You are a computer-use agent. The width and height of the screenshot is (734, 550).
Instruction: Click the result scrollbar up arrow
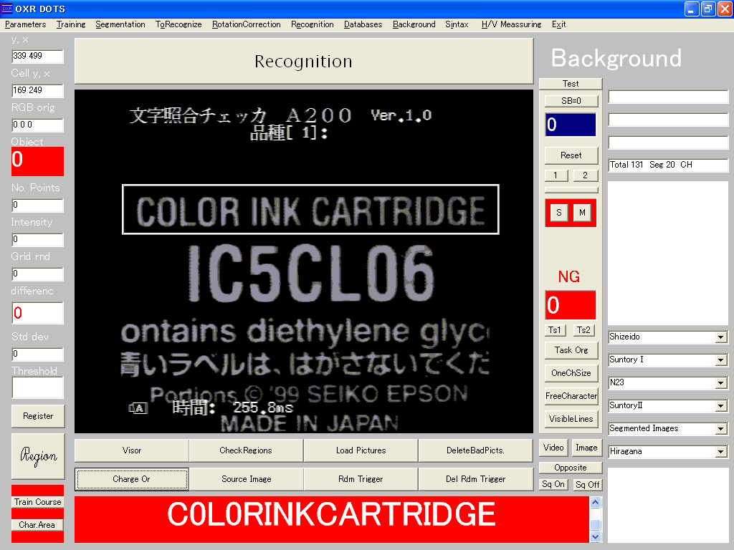[x=596, y=503]
